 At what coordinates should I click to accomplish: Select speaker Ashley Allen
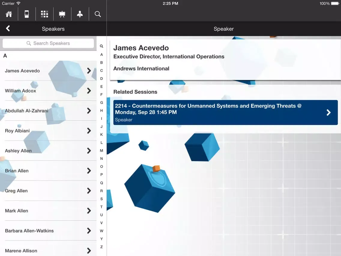[48, 151]
